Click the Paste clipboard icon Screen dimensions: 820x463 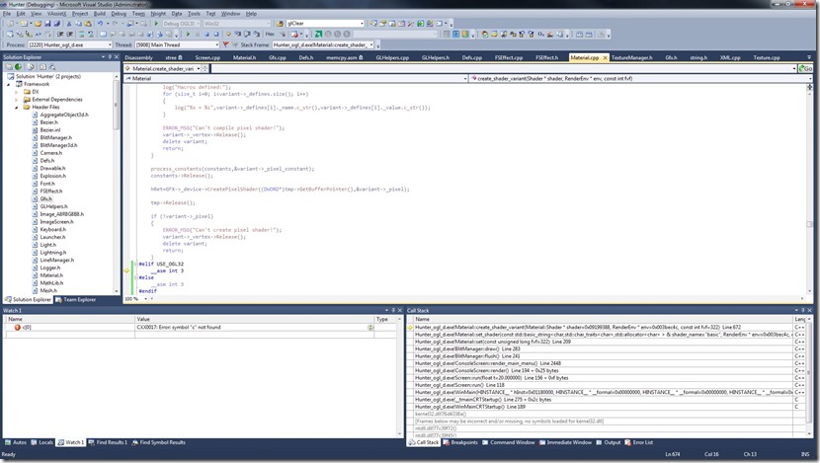pyautogui.click(x=88, y=24)
